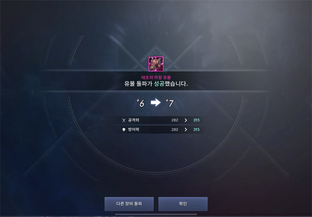Image resolution: width=312 pixels, height=217 pixels.
Task: Click the chevron in the 공격력 row
Action: [186, 120]
